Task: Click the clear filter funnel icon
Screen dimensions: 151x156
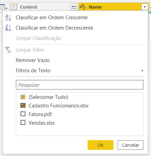Action: [x=8, y=50]
